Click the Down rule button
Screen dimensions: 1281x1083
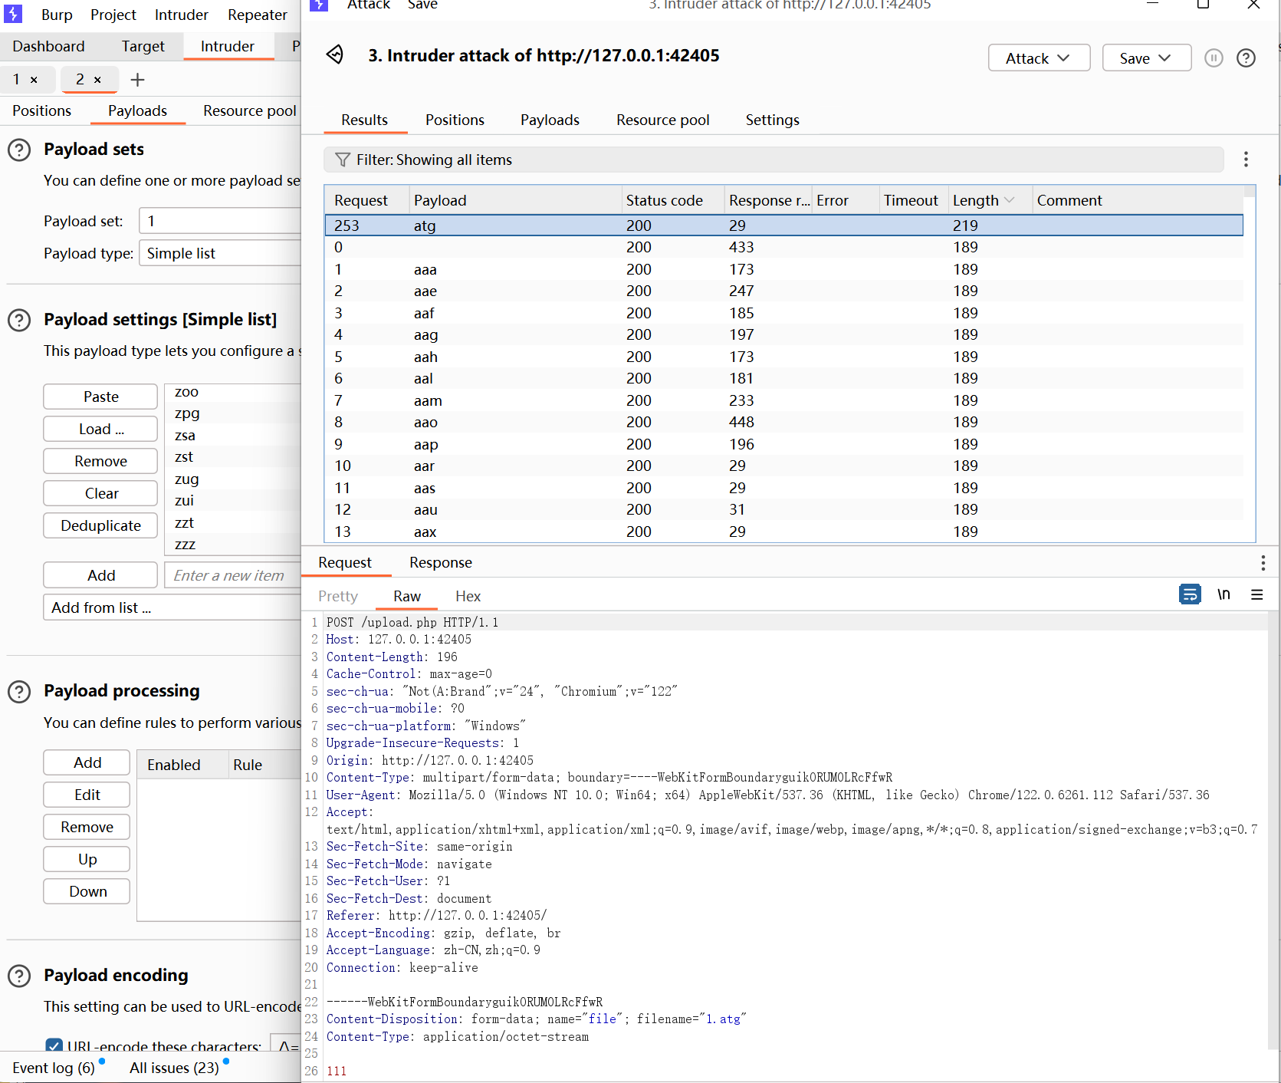click(87, 891)
